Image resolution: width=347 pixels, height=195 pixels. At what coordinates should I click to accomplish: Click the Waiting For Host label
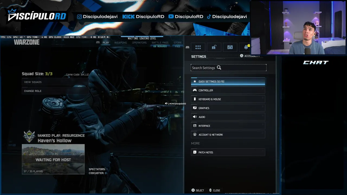[x=53, y=160]
